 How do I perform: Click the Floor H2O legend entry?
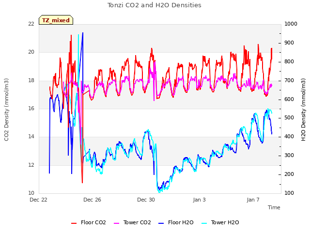pyautogui.click(x=176, y=222)
